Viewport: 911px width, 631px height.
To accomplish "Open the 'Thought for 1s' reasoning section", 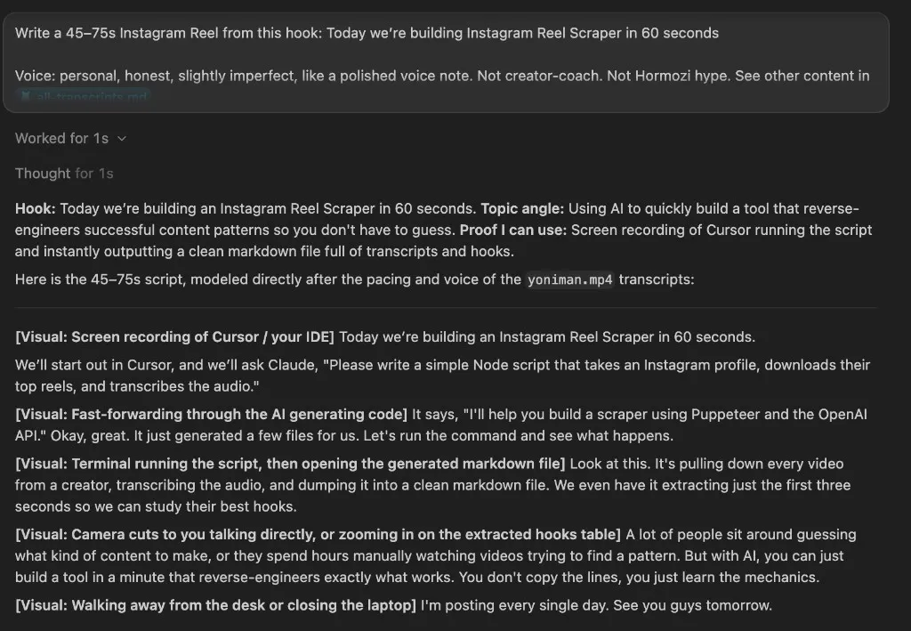I will [x=64, y=174].
